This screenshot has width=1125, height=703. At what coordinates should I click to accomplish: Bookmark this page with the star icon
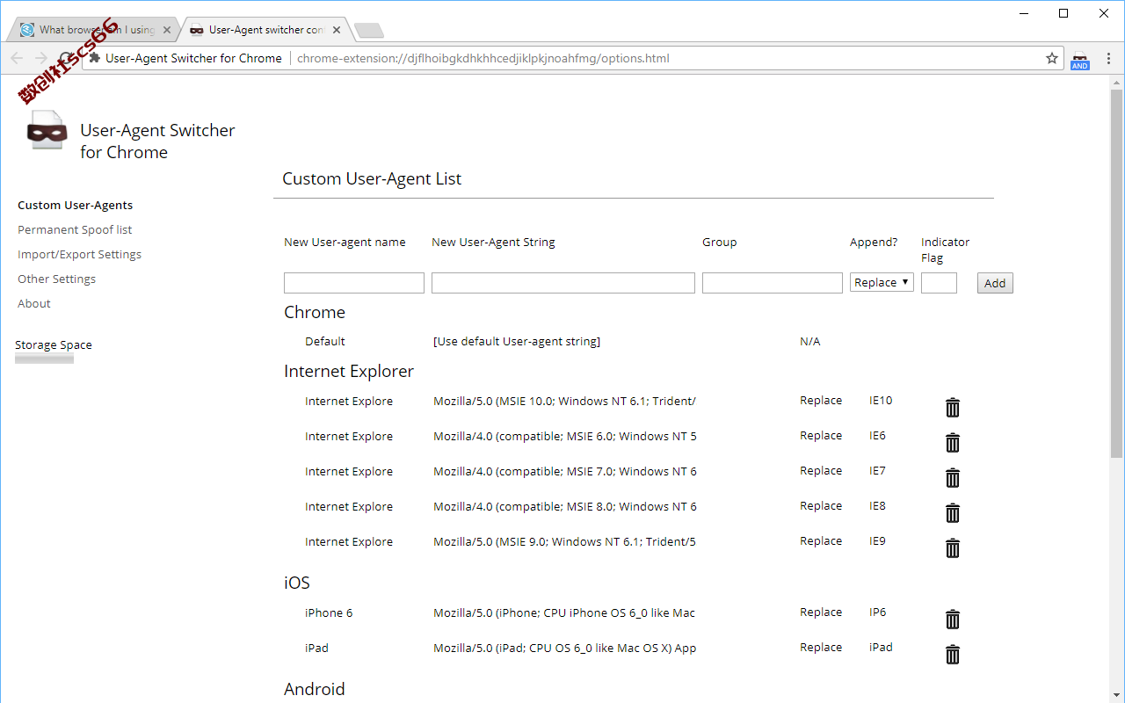click(1052, 59)
